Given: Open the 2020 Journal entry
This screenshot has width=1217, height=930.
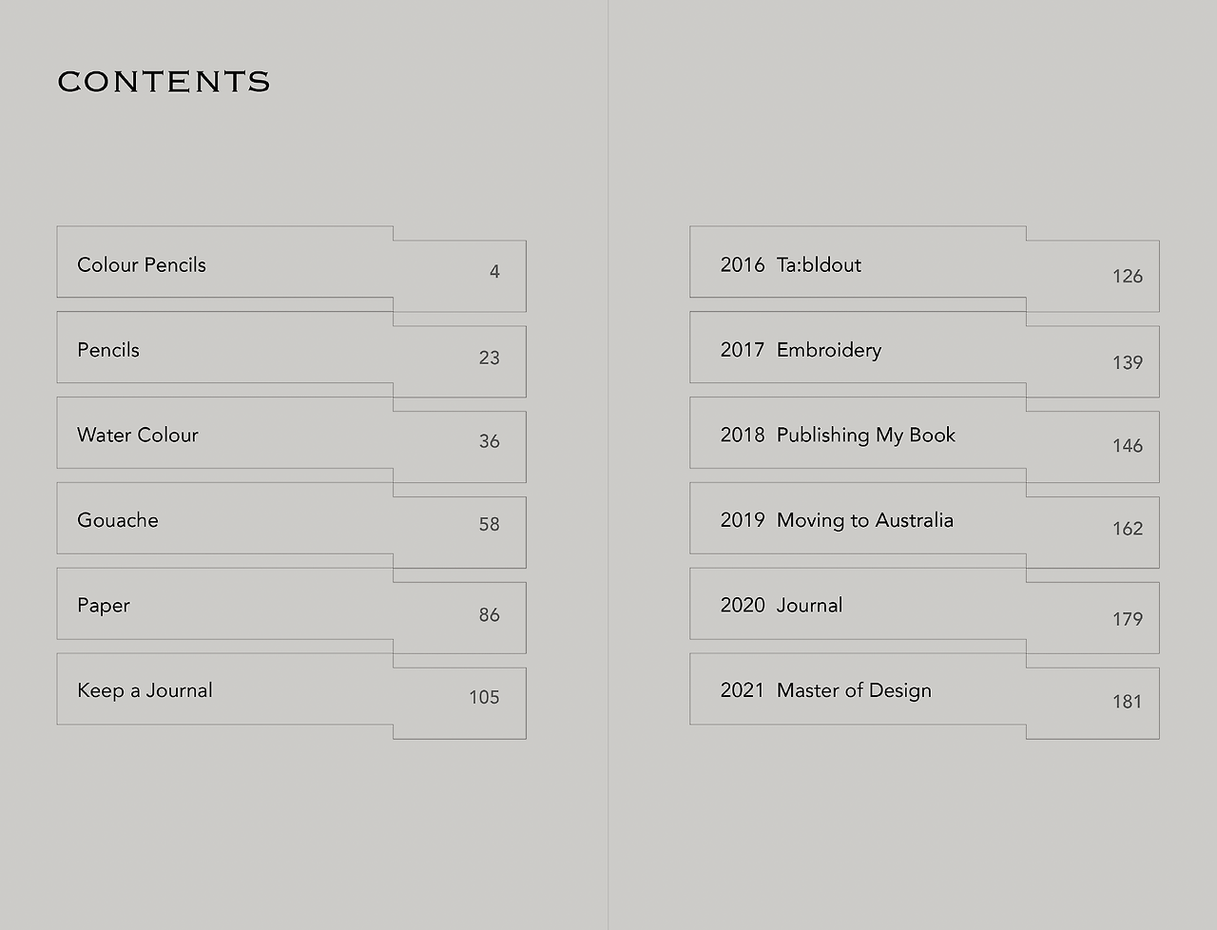Looking at the screenshot, I should [x=858, y=604].
